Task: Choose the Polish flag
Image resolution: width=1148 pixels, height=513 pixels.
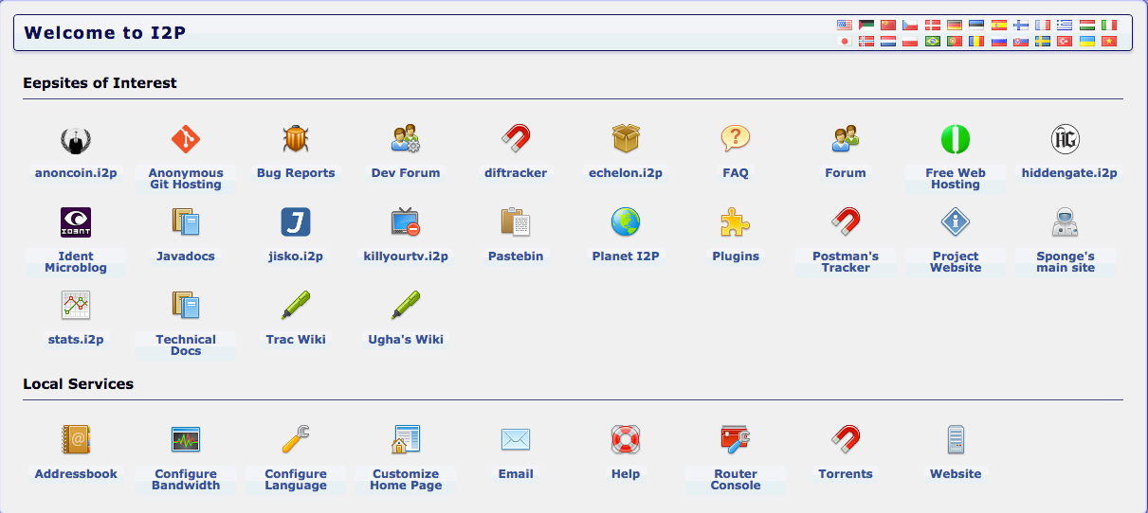Action: (x=910, y=42)
